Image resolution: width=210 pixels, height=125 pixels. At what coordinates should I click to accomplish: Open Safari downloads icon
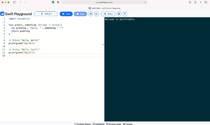[190, 2]
